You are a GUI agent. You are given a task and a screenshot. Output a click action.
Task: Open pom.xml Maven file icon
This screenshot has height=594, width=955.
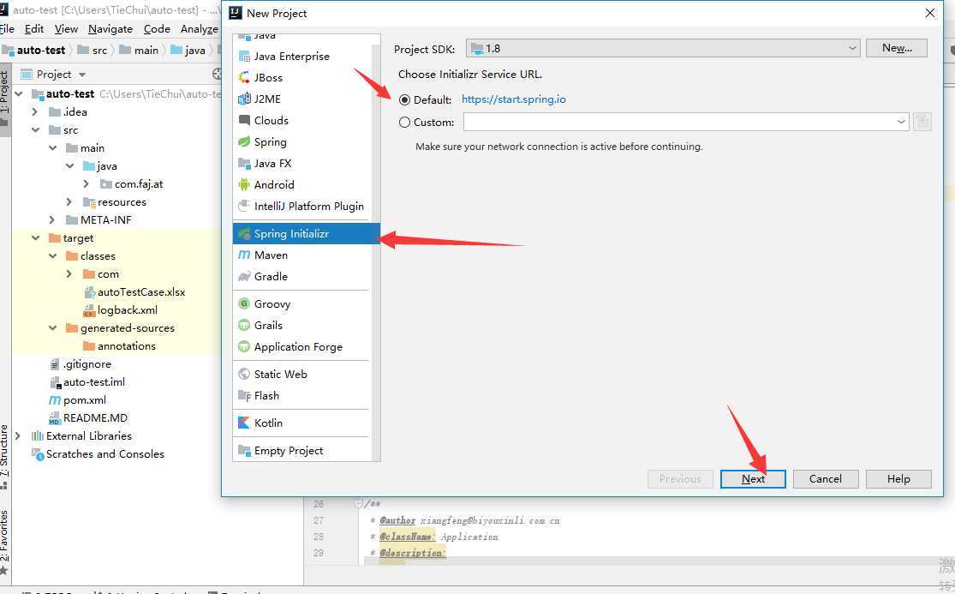tap(55, 400)
